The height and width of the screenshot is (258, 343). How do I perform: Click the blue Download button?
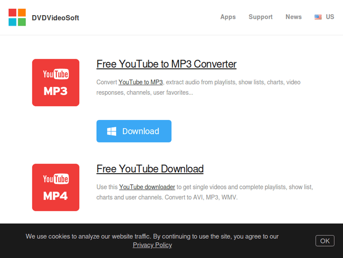(x=134, y=131)
